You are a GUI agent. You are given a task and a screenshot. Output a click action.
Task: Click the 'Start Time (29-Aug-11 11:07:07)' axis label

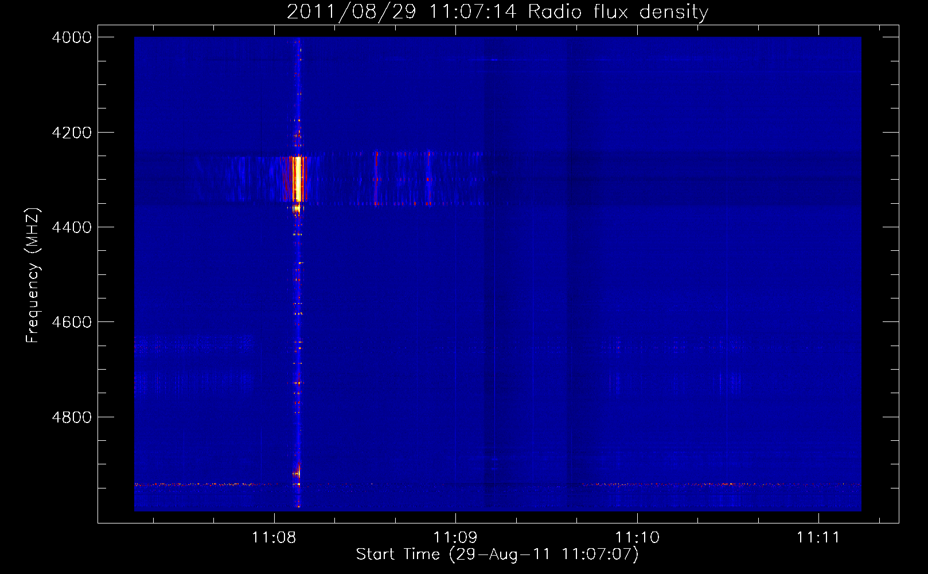497,554
